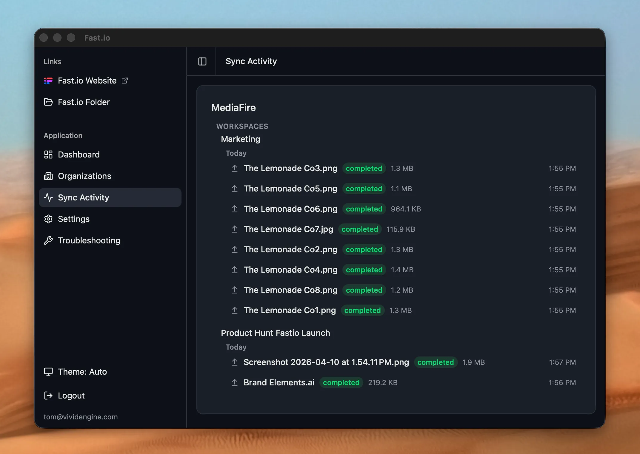640x454 pixels.
Task: Click the Sync Activity waveform icon
Action: click(x=49, y=197)
